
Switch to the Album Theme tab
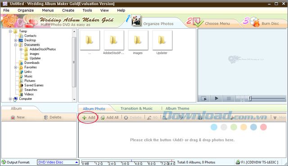point(177,108)
